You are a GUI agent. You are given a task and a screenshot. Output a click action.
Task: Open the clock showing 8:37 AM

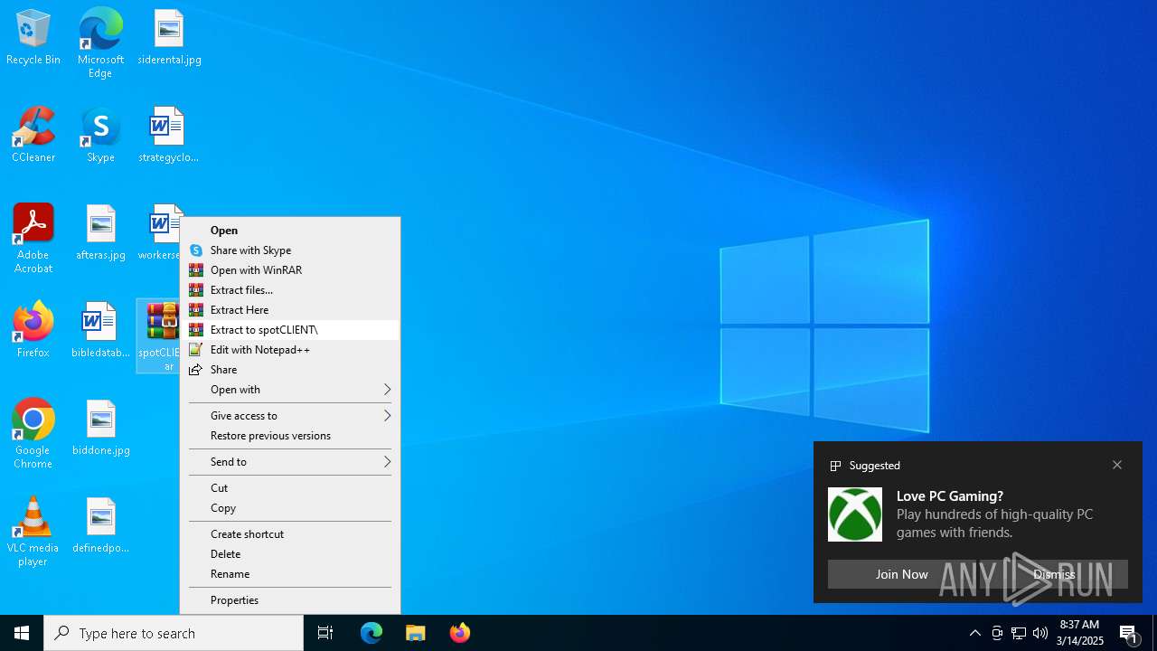[x=1080, y=633]
